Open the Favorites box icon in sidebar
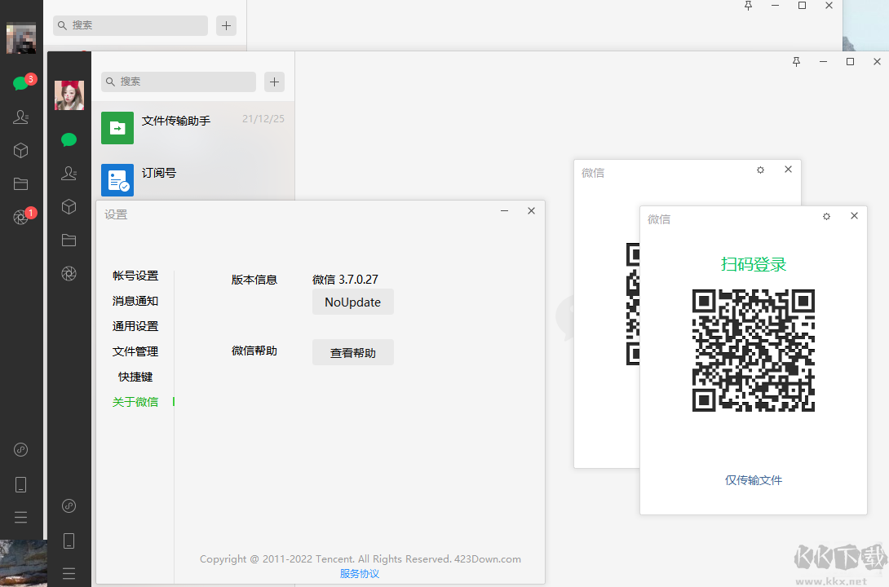Image resolution: width=889 pixels, height=587 pixels. pyautogui.click(x=69, y=206)
